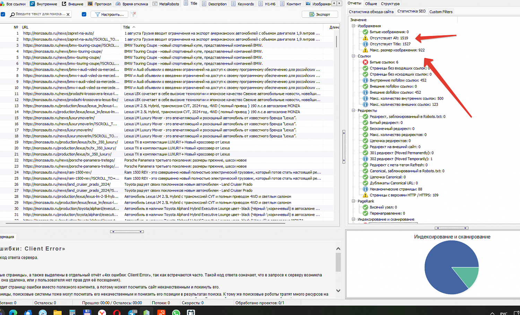This screenshot has height=315, width=520.
Task: Switch to the Description tab
Action: pos(214,4)
